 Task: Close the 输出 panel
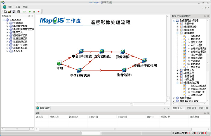click(x=208, y=113)
